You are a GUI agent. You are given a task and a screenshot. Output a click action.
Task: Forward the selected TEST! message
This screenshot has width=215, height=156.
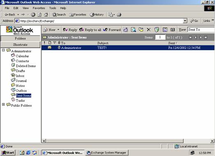pos(112,30)
